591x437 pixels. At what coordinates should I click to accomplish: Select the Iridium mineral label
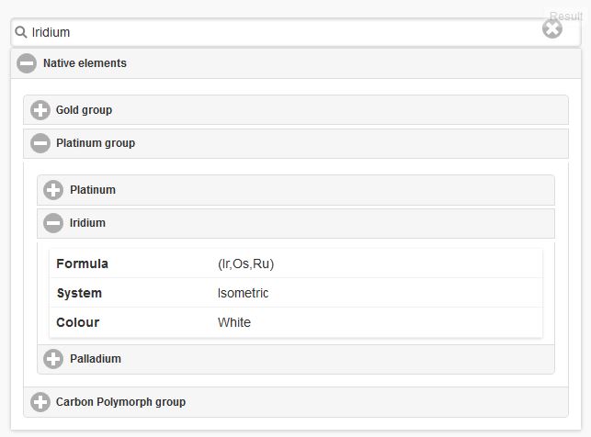coord(87,223)
